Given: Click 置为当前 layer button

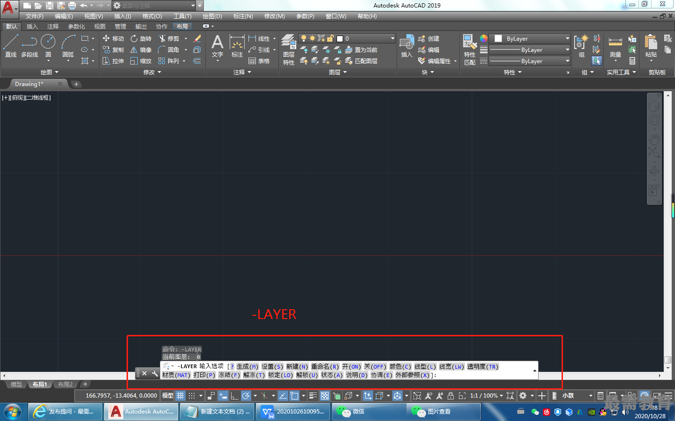Looking at the screenshot, I should pos(361,50).
